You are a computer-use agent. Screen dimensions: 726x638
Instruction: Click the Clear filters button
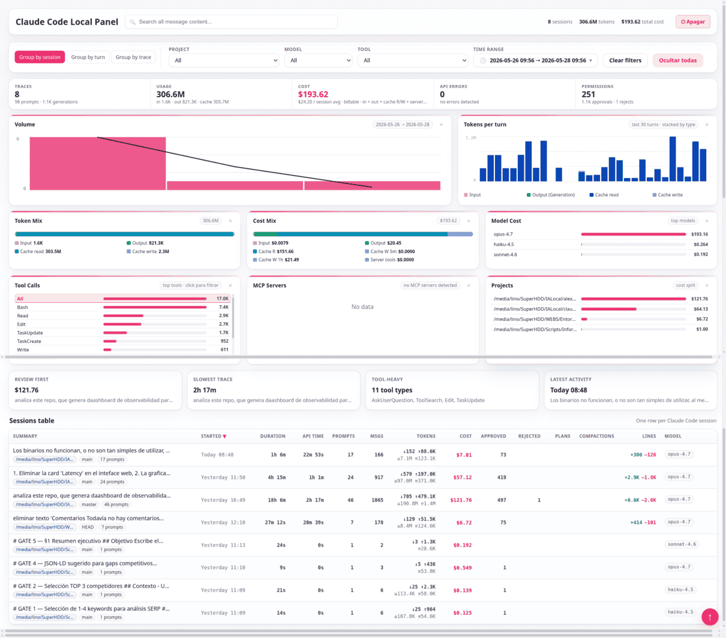pyautogui.click(x=625, y=61)
